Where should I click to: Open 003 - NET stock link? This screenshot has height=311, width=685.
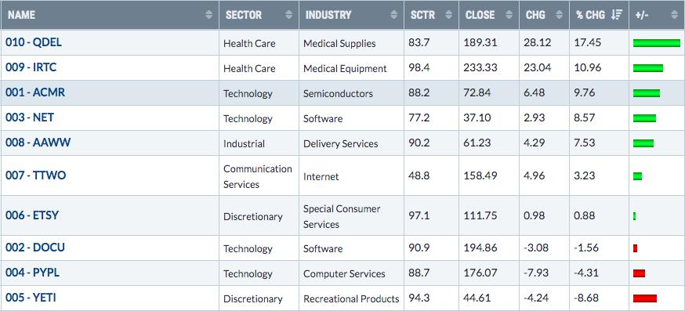click(x=30, y=118)
